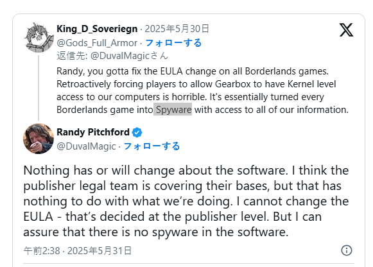Click the highlighted word Spyware
373x267 pixels.
click(x=173, y=110)
